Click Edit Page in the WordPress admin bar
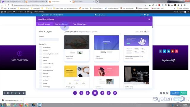The image size is (190, 107). [x=28, y=12]
